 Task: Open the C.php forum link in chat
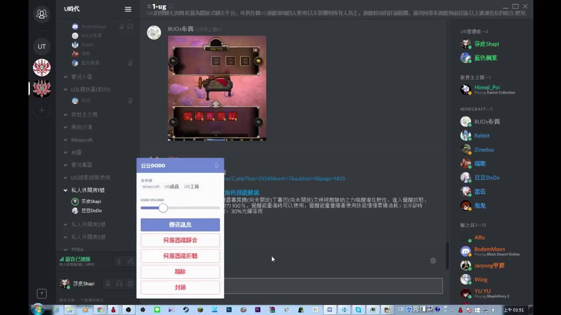284,178
